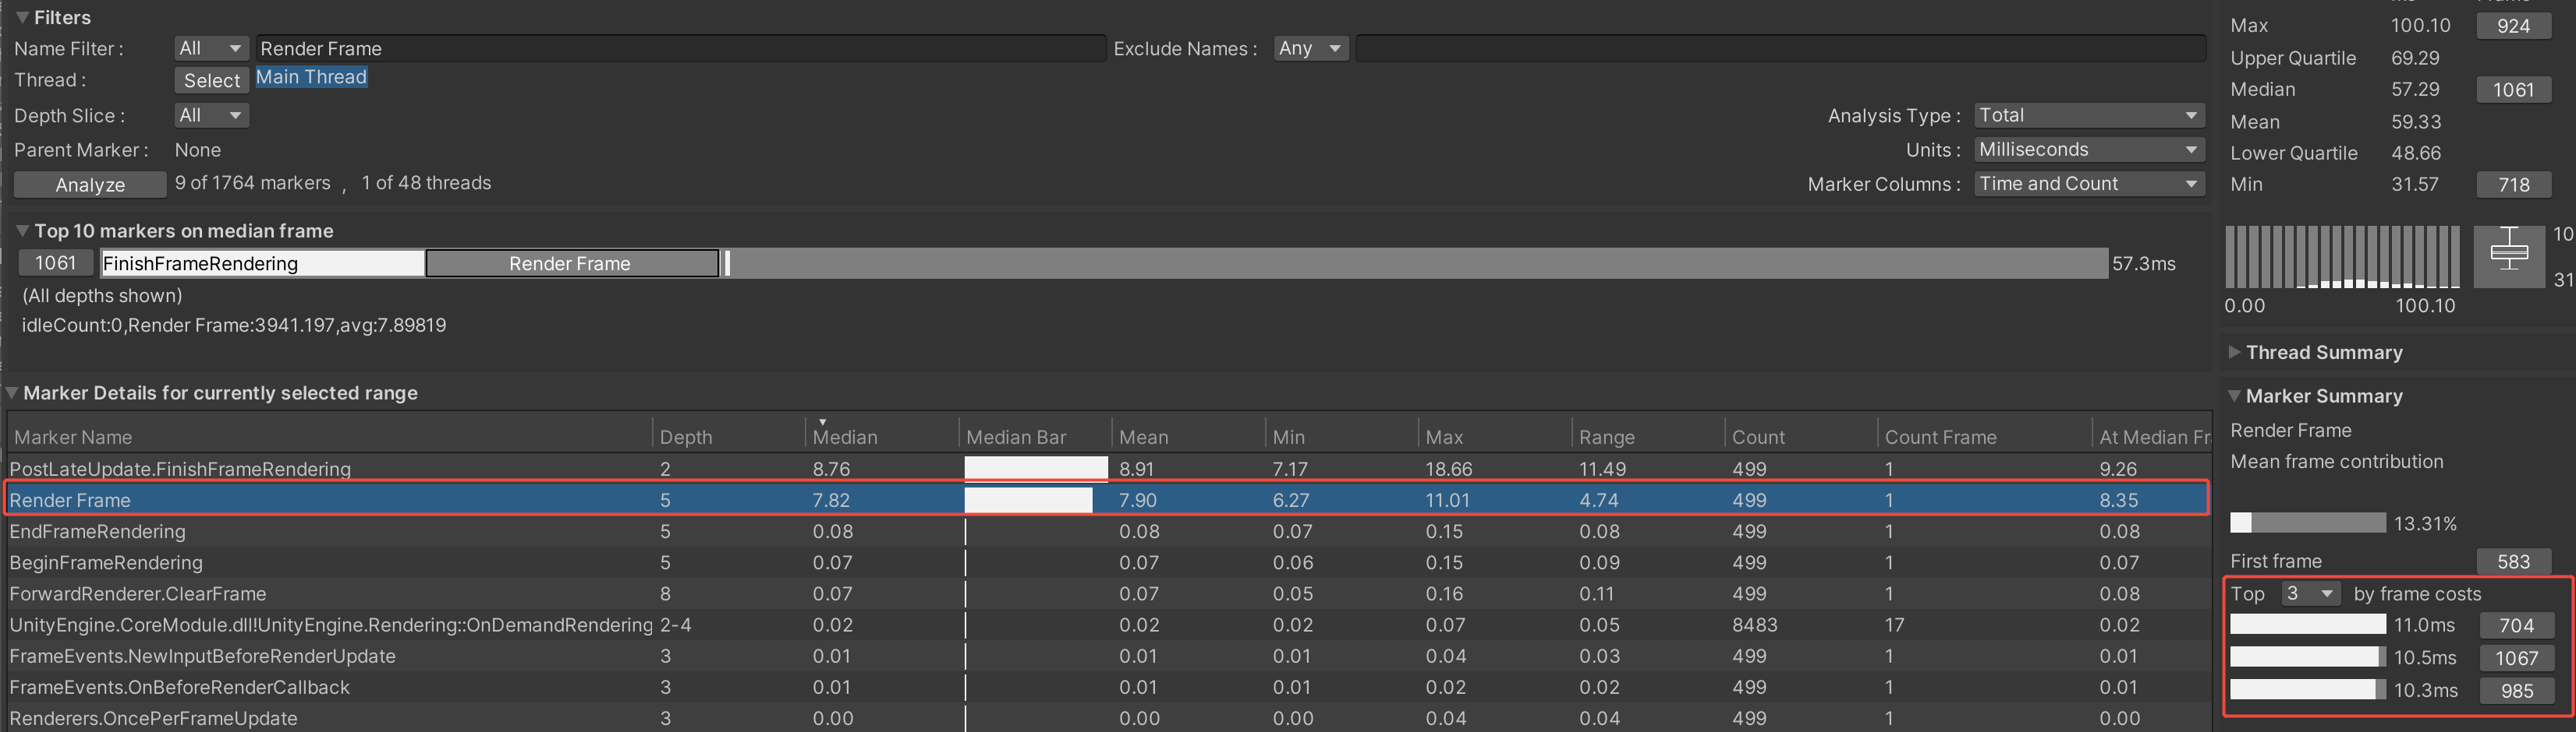Sort table by Count column header

[1757, 436]
